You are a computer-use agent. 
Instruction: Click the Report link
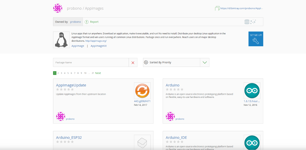click(x=94, y=22)
